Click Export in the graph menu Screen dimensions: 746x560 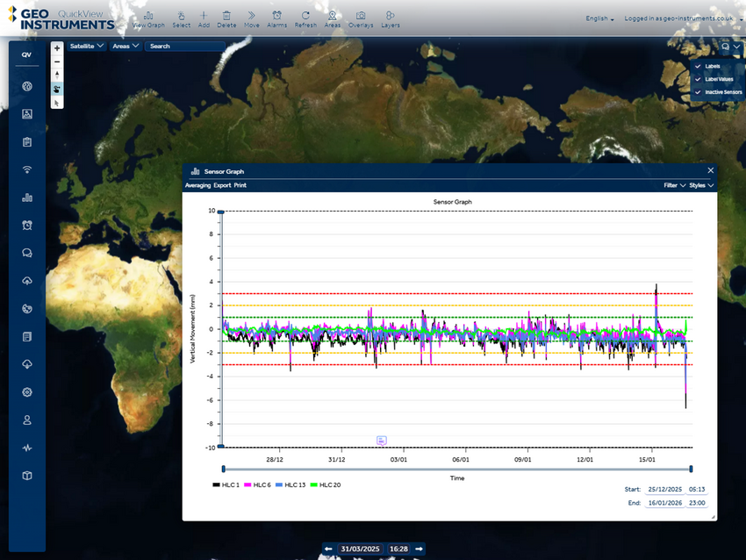(222, 186)
